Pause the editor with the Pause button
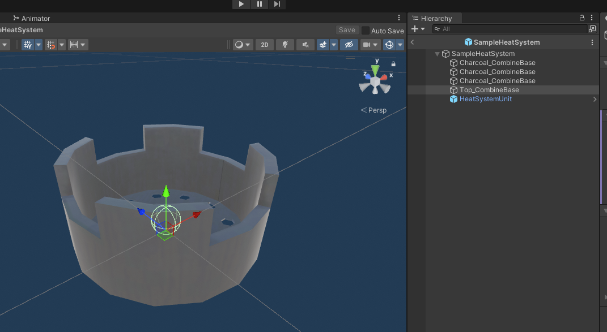This screenshot has height=332, width=607. pyautogui.click(x=259, y=4)
